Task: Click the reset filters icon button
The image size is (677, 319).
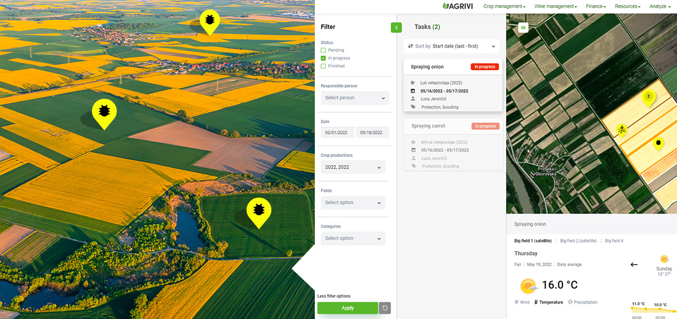Action: pos(385,308)
